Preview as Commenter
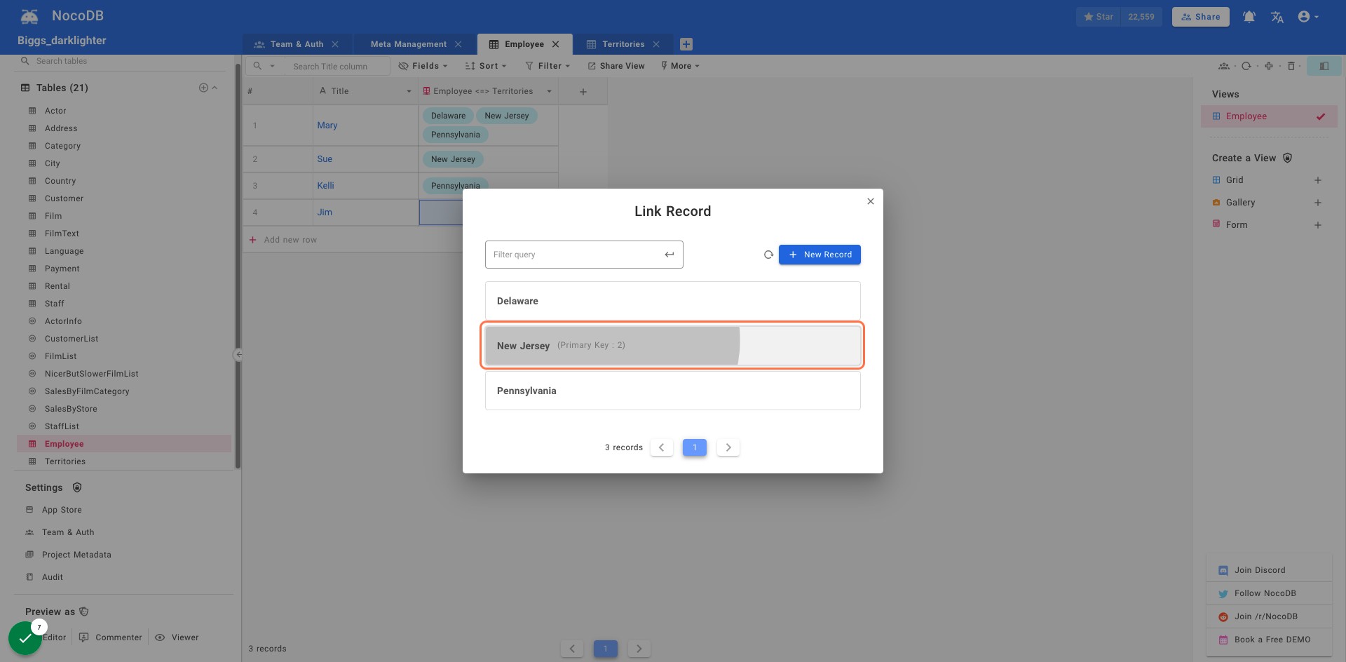1346x662 pixels. pos(111,637)
